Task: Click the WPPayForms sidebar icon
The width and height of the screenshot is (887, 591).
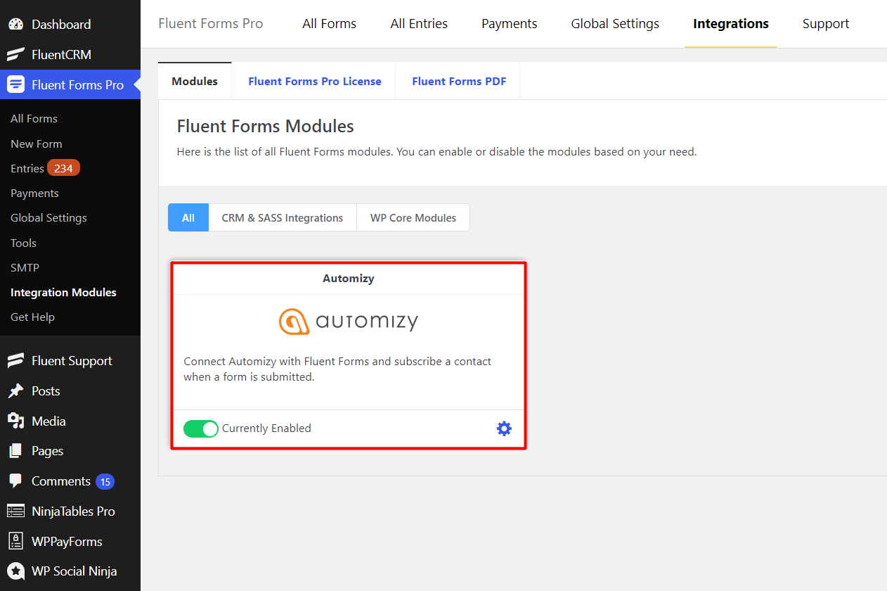Action: pos(15,540)
